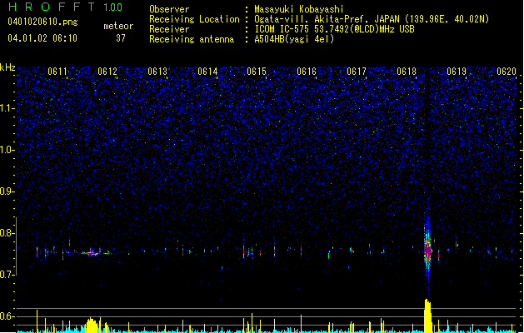Click the Observer label
This screenshot has width=524, height=333.
click(169, 9)
